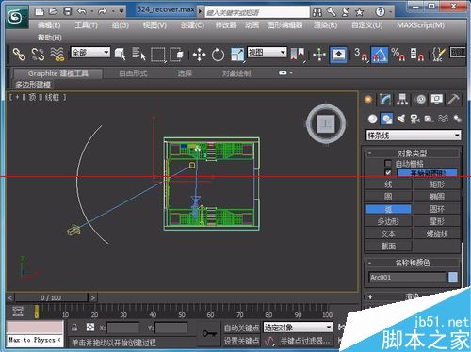Screen dimensions: 471x352
Task: Click the 多边形 polygon shape button
Action: pos(388,221)
